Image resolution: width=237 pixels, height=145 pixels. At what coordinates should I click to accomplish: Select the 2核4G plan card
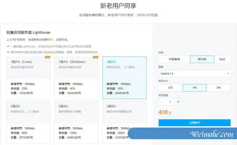tap(76, 122)
